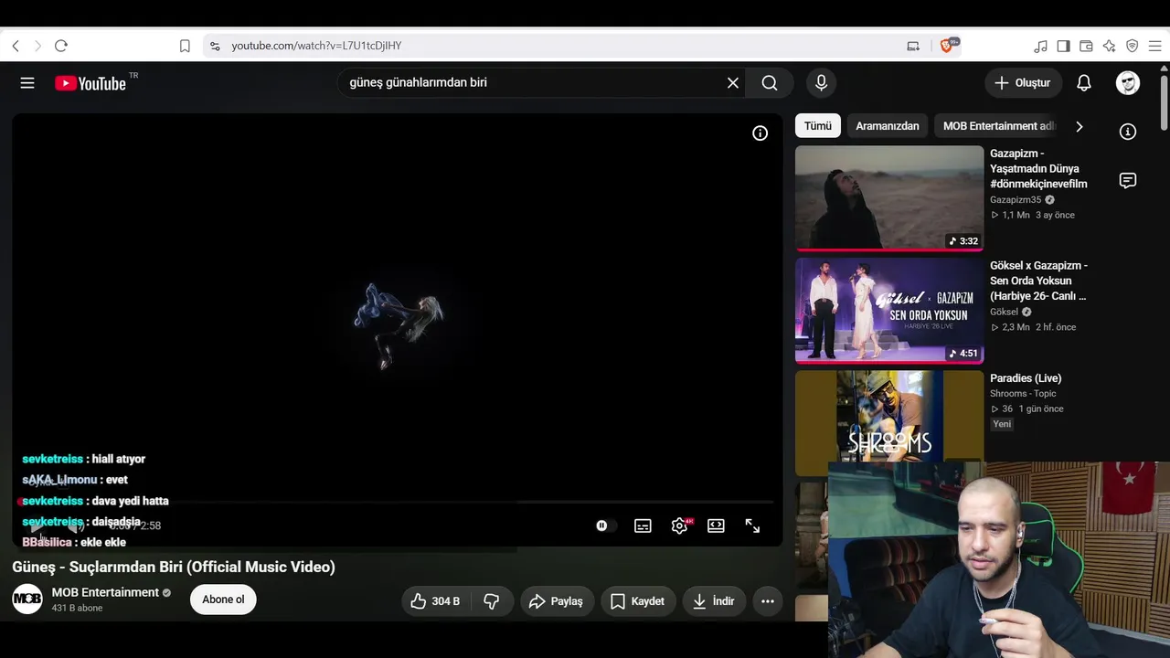
Task: Show info cards on the video player
Action: [760, 133]
